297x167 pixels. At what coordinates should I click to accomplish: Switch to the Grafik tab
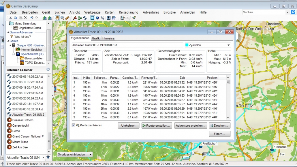(x=96, y=38)
